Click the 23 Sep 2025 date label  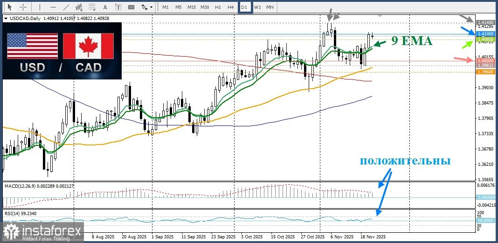click(222, 236)
